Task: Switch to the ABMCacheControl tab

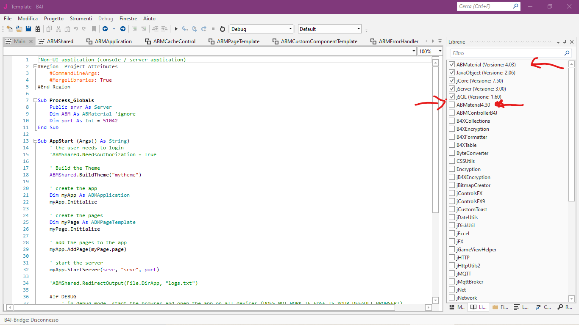Action: [170, 41]
